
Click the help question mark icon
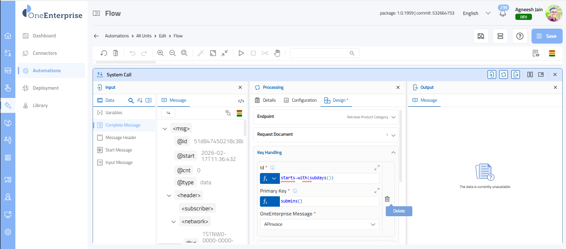click(x=519, y=36)
